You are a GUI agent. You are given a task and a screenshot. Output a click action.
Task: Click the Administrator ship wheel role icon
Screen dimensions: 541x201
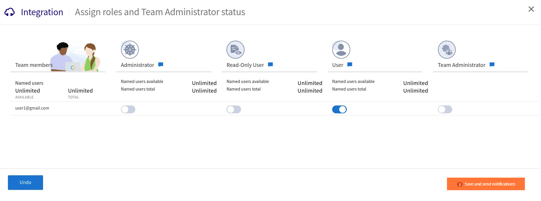130,50
